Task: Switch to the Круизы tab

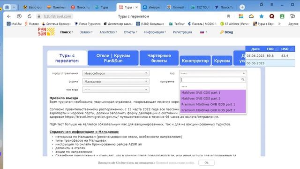Action: coord(222,61)
